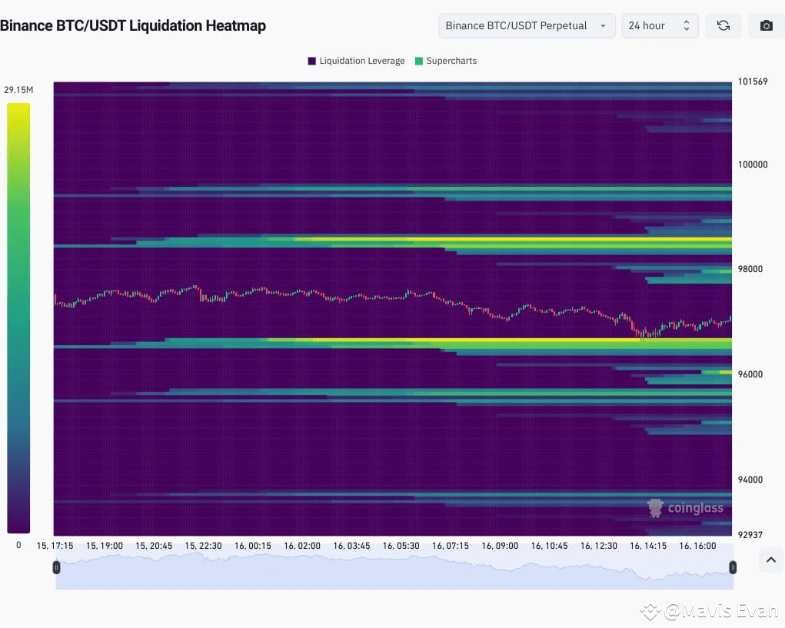
Task: Click the camera screenshot icon
Action: (x=766, y=25)
